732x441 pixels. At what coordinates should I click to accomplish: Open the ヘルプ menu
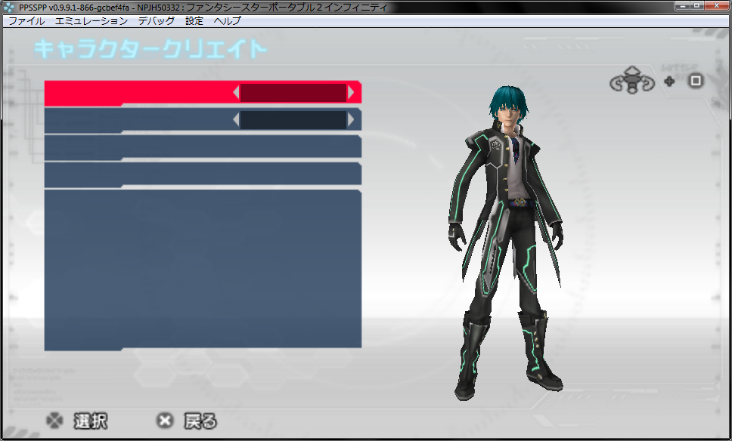pyautogui.click(x=228, y=21)
